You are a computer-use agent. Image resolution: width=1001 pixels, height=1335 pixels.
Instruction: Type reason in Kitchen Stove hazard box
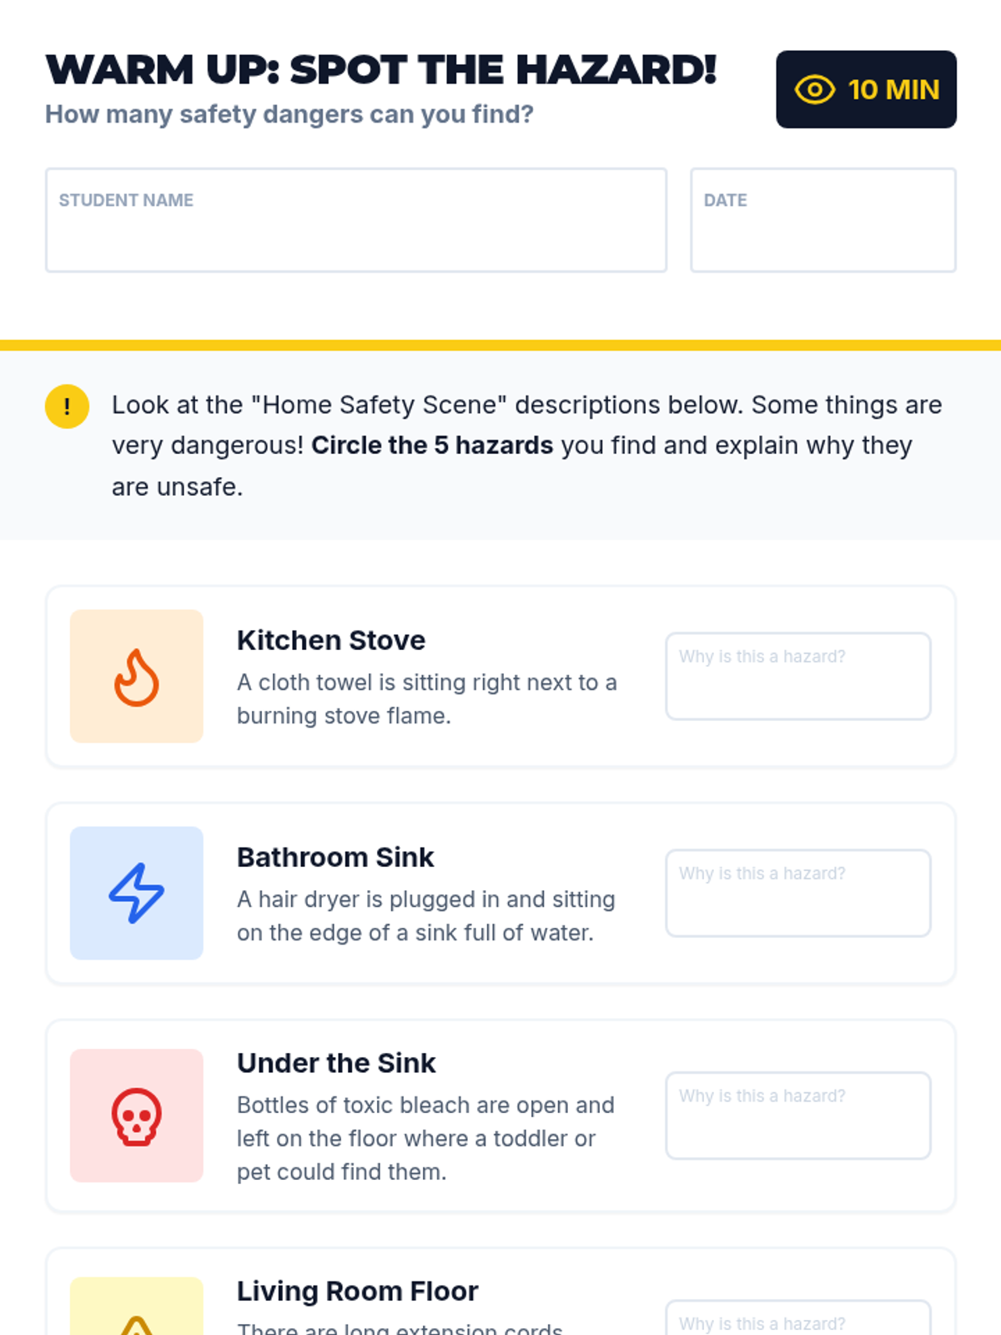(x=797, y=677)
